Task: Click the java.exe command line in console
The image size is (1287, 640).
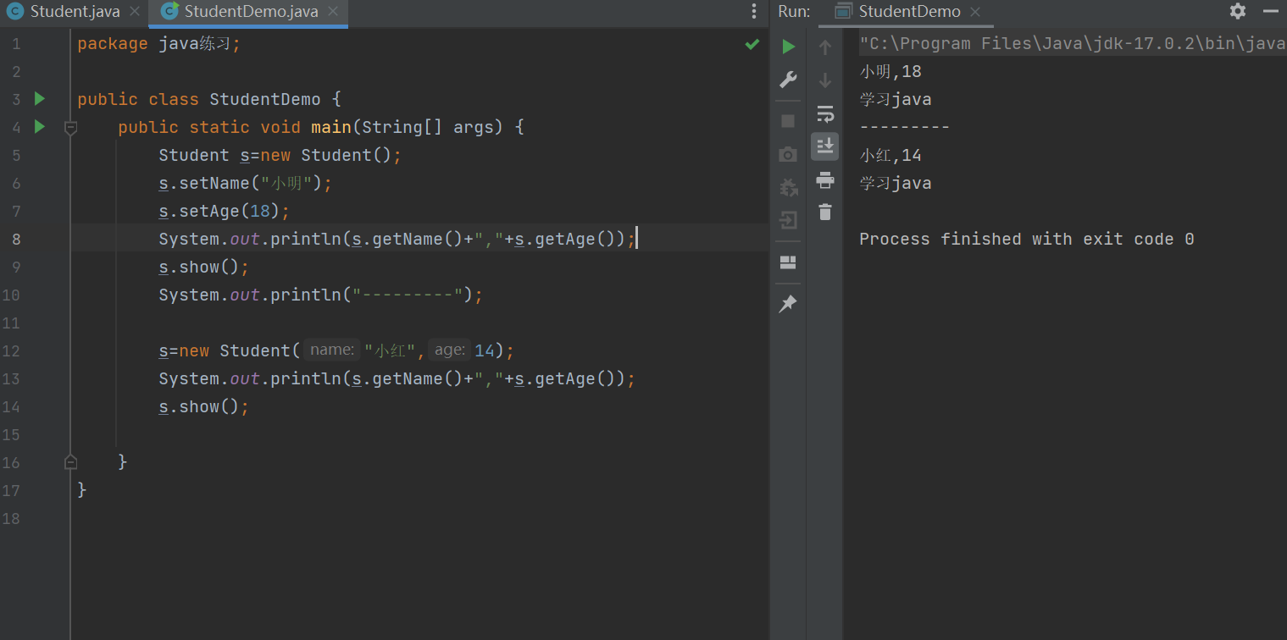Action: 1072,43
